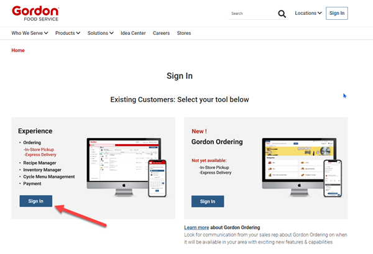The width and height of the screenshot is (373, 254).
Task: Click Sign In under Experience
Action: [x=35, y=201]
